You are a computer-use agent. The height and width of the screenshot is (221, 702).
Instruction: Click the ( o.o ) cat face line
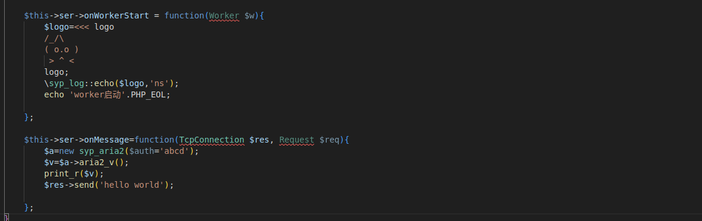pyautogui.click(x=62, y=49)
